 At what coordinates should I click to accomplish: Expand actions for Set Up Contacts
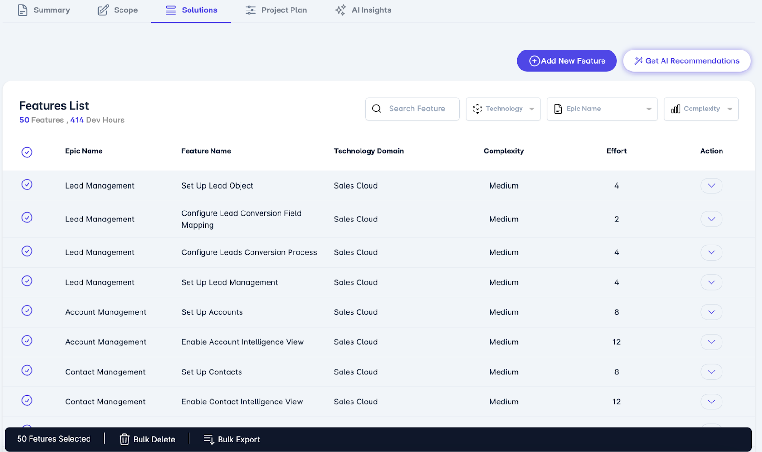point(711,372)
